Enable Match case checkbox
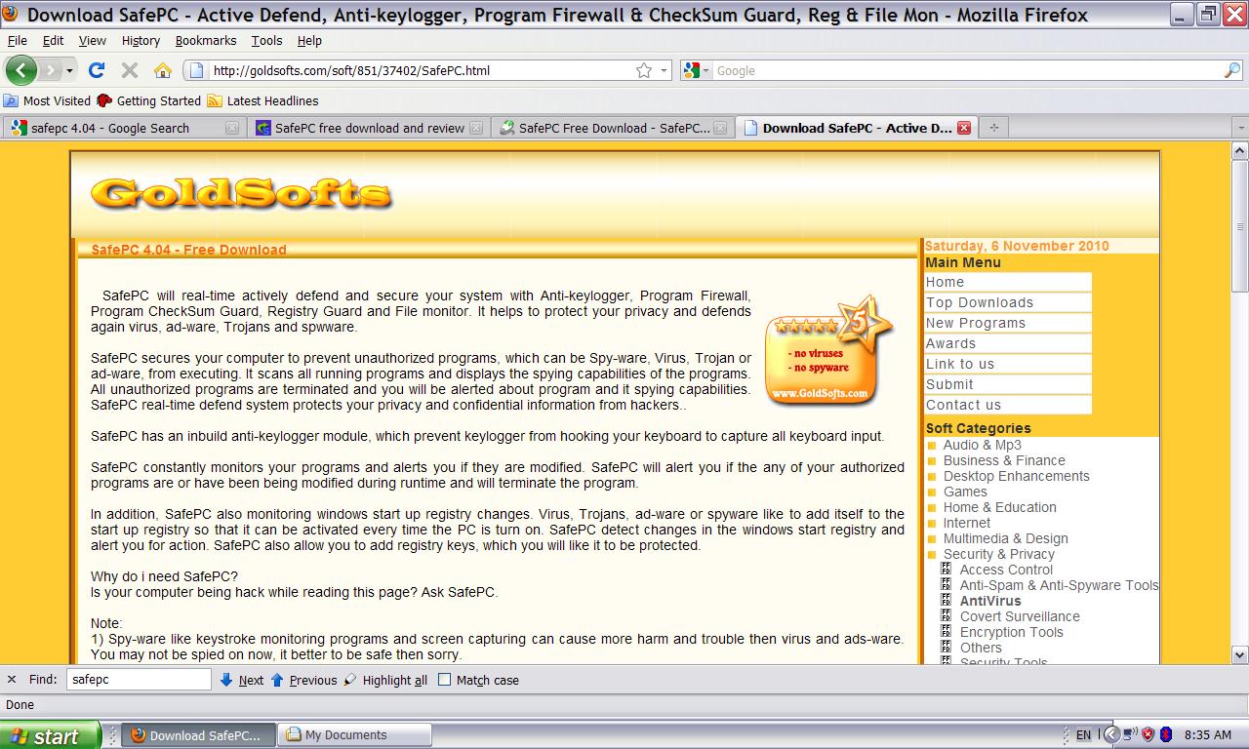This screenshot has height=749, width=1249. [x=444, y=680]
